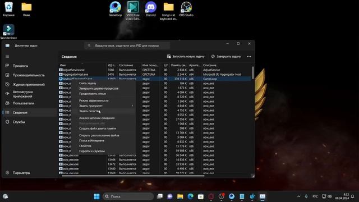Choose Анализ цепочки ожидания
The image size is (359, 202).
coord(97,118)
